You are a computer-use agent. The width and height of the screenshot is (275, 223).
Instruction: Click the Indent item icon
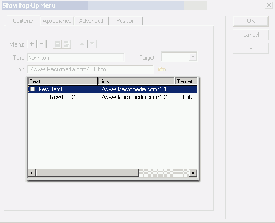[67, 44]
